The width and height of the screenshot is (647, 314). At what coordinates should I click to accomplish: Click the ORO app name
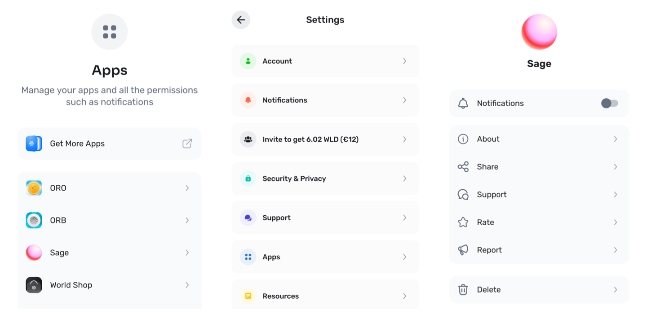point(58,188)
